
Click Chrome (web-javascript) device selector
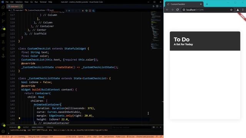point(145,136)
